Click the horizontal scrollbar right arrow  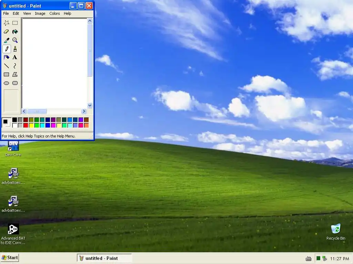click(84, 111)
